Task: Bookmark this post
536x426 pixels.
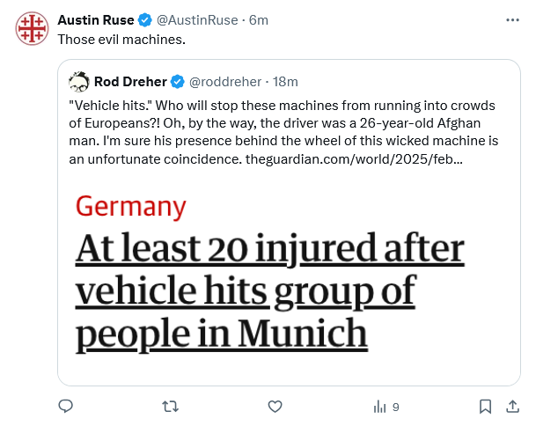Action: 485,406
